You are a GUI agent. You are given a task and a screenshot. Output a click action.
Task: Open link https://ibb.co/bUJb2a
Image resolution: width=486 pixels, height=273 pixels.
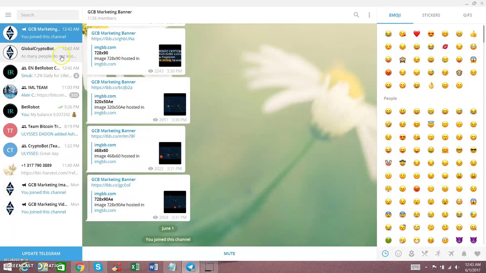click(112, 88)
